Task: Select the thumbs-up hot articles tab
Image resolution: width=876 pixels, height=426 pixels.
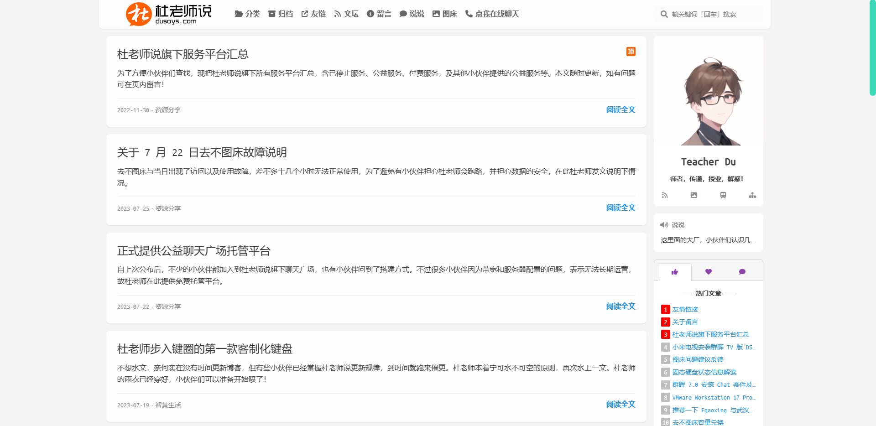Action: (x=675, y=272)
